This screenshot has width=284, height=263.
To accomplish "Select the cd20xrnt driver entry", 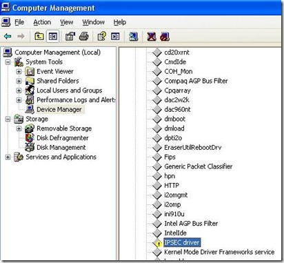I will [x=177, y=52].
